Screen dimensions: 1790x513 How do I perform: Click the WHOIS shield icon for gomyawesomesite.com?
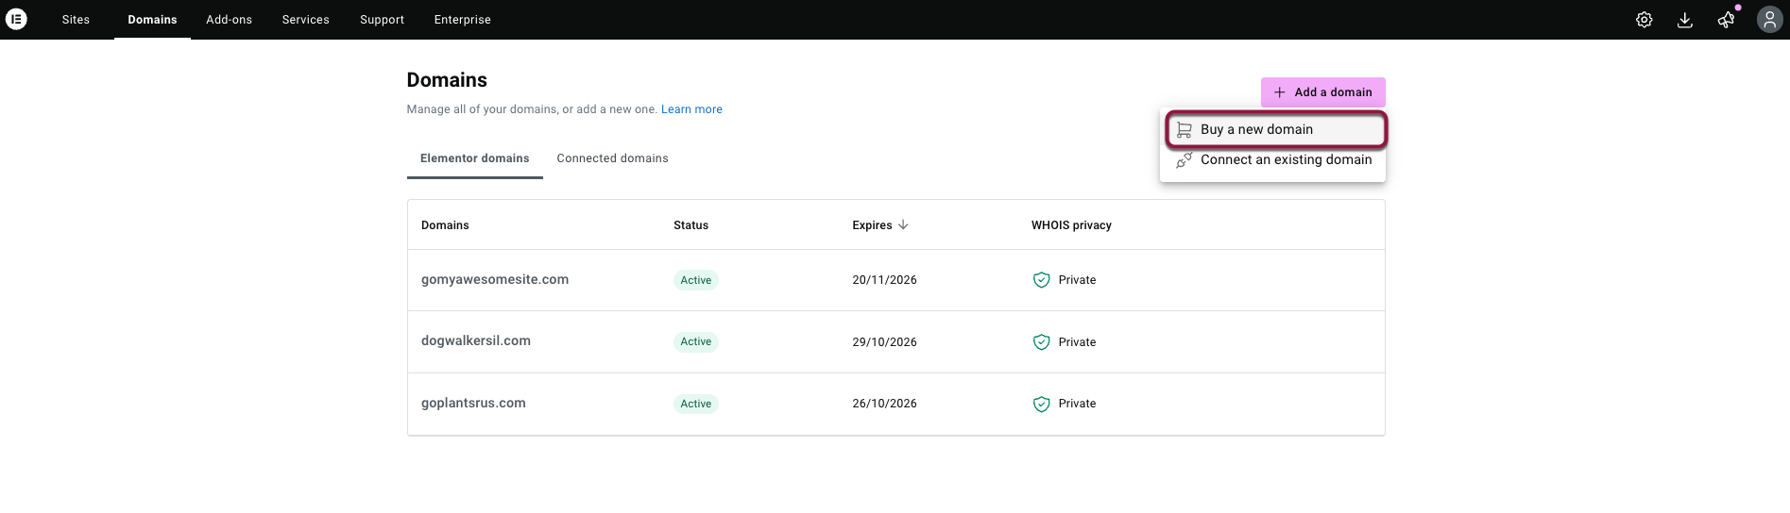(1041, 280)
